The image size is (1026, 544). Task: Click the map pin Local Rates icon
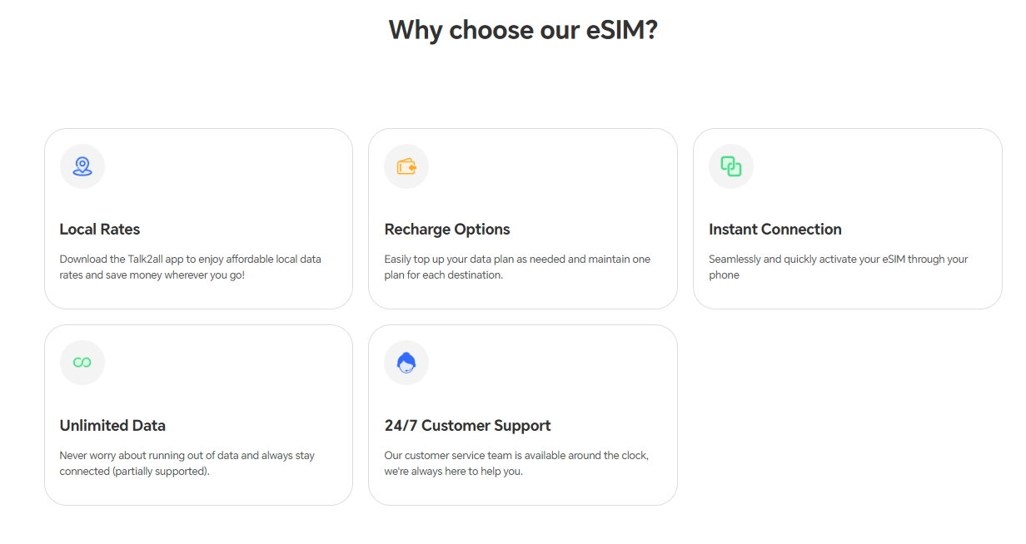point(82,166)
